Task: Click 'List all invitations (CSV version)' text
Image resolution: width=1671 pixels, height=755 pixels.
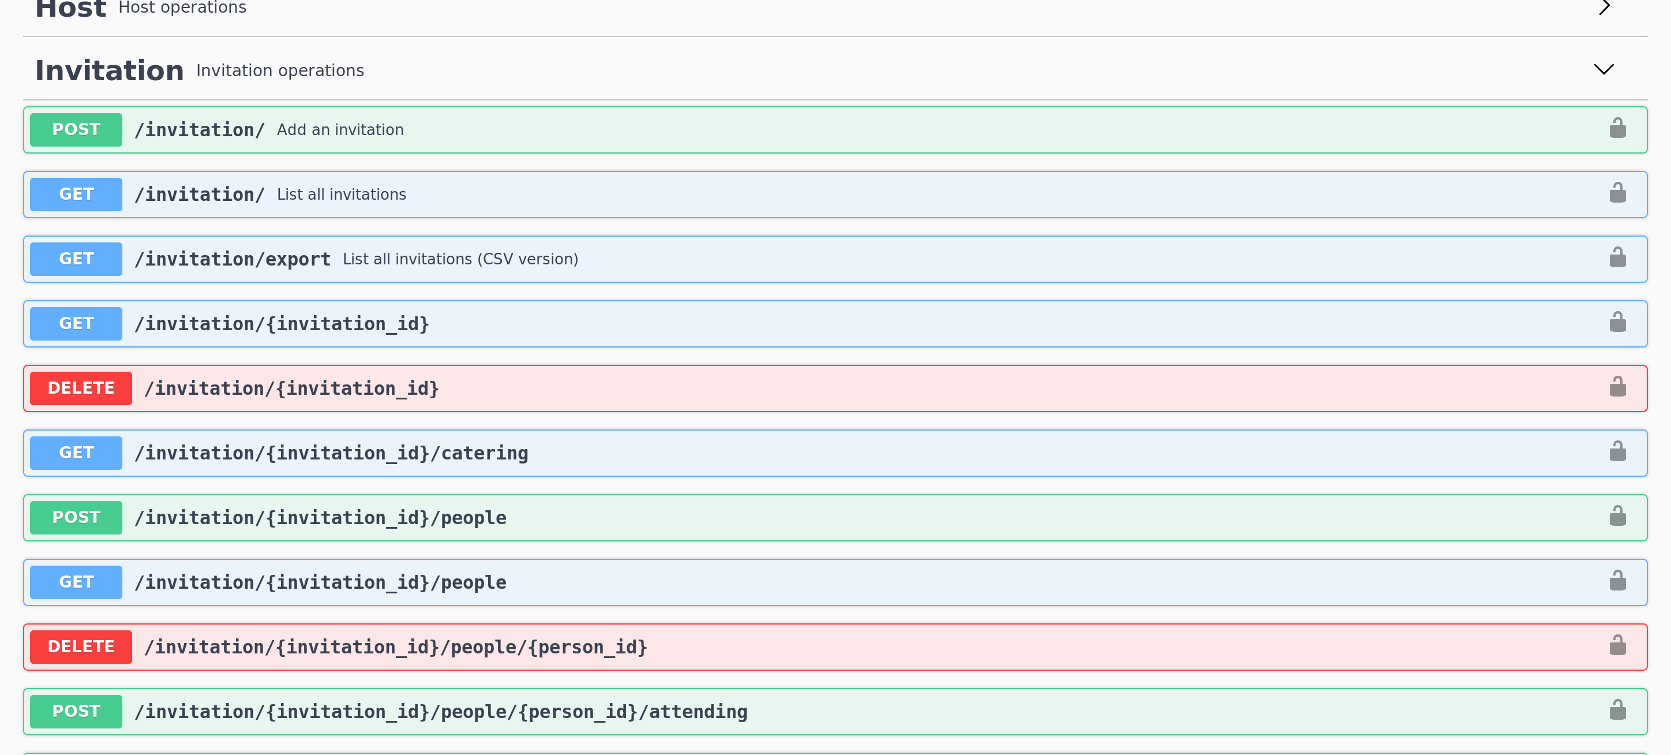Action: (x=460, y=259)
